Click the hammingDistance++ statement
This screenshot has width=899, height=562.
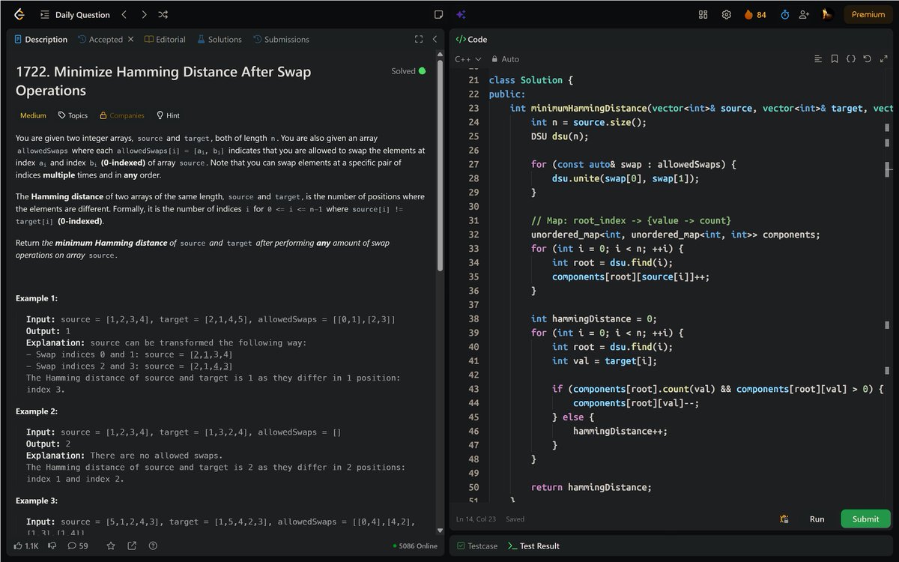point(620,431)
